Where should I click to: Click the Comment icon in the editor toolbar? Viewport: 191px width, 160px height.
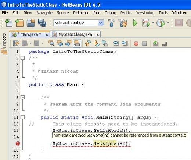(x=156, y=43)
